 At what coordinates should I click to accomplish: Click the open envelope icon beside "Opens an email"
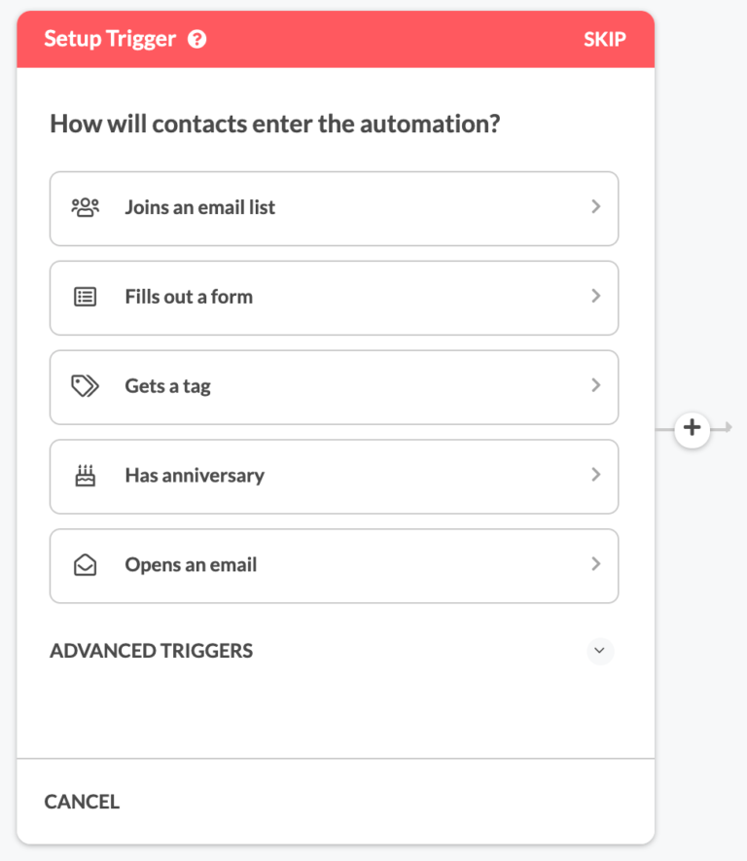point(86,565)
